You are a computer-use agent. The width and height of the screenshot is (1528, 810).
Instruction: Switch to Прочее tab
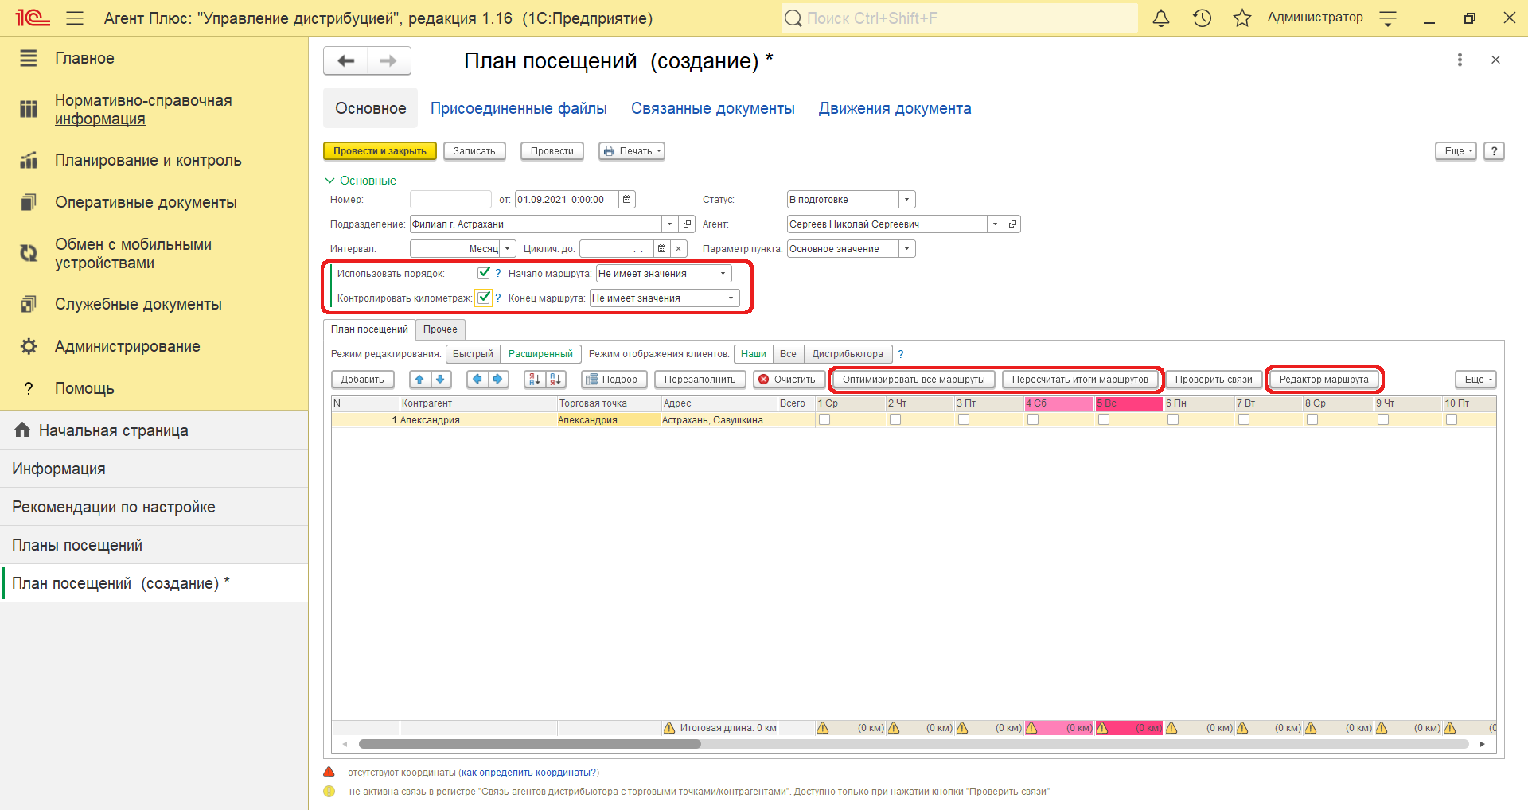coord(440,329)
